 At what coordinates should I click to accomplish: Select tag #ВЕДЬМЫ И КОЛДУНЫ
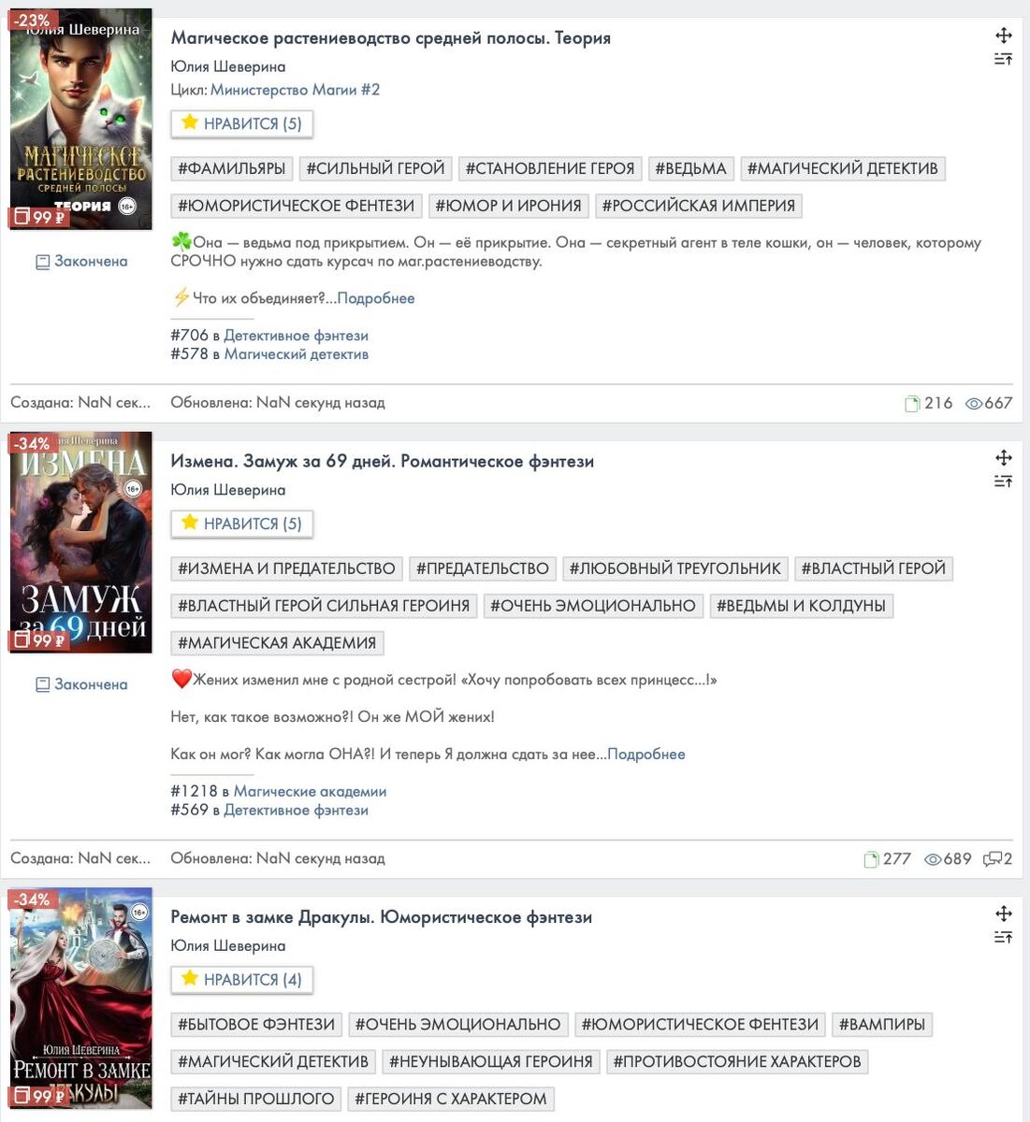point(801,606)
